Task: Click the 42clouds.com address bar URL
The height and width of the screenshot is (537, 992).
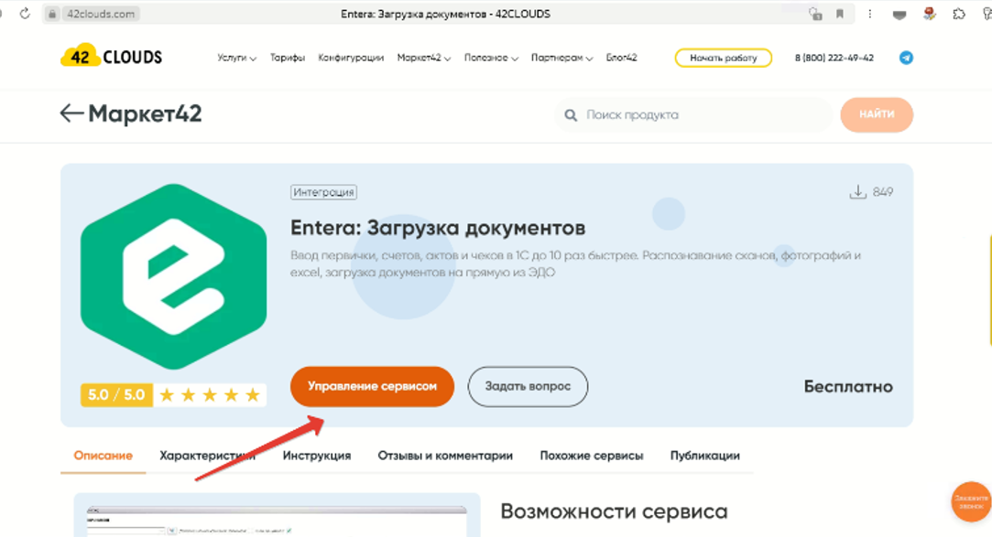Action: point(101,14)
